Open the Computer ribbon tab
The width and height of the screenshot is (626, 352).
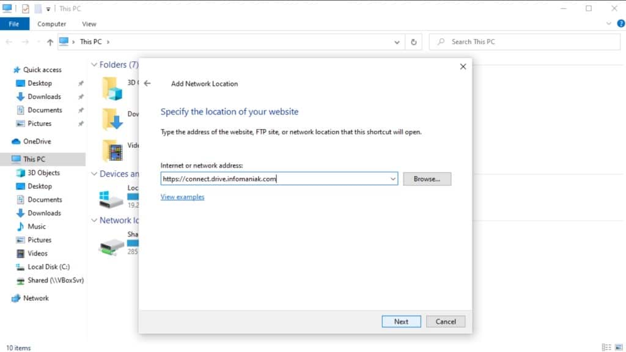pyautogui.click(x=51, y=24)
